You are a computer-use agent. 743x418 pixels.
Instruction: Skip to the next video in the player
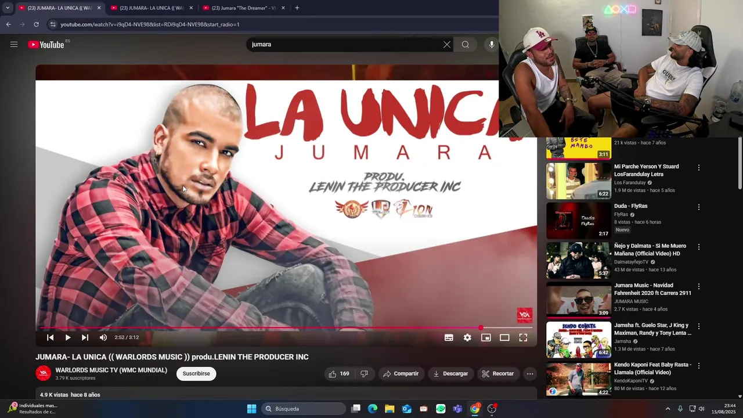[85, 337]
